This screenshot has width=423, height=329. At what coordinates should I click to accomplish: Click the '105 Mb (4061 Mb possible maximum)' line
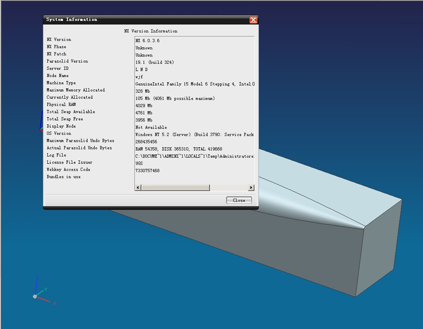[x=175, y=98]
